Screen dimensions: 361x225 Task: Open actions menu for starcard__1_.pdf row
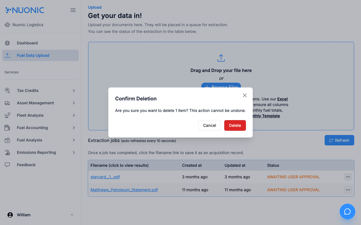(348, 177)
